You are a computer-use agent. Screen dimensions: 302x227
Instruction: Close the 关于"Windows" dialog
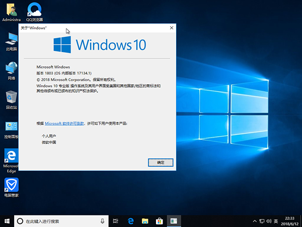point(172,28)
